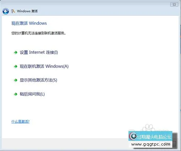Click green arrow beside 稍后询问我
The width and height of the screenshot is (181, 151).
point(16,94)
